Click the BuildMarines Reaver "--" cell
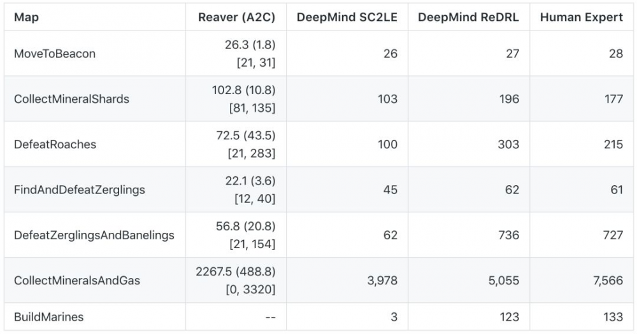Image resolution: width=637 pixels, height=334 pixels. coord(269,317)
